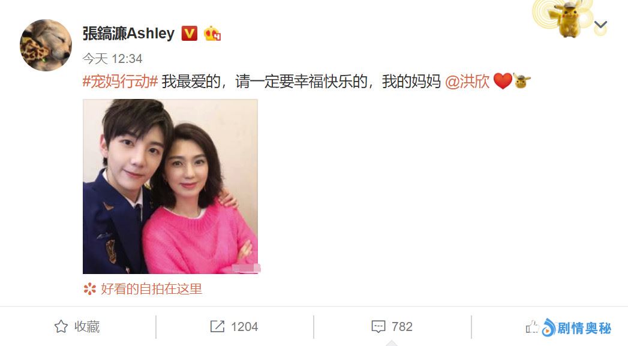Open the #宠妈行动# hashtag topic
Image resolution: width=628 pixels, height=346 pixels.
(120, 82)
